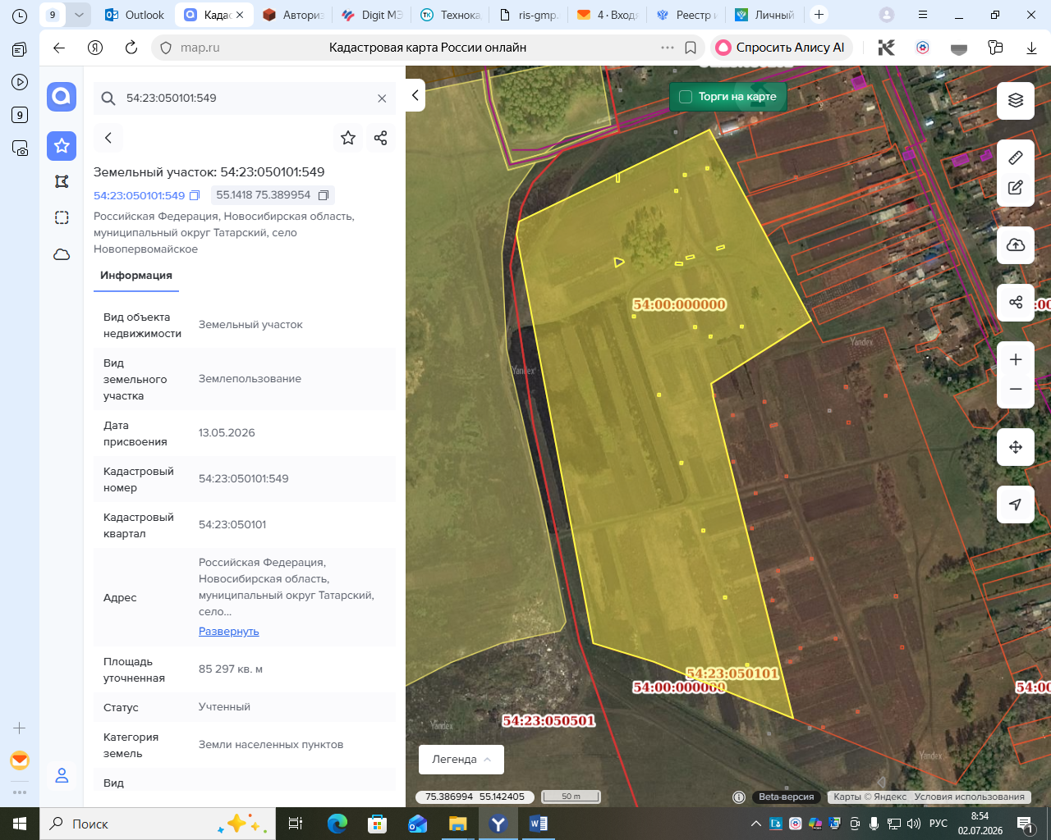Open the map info circle icon

[739, 797]
